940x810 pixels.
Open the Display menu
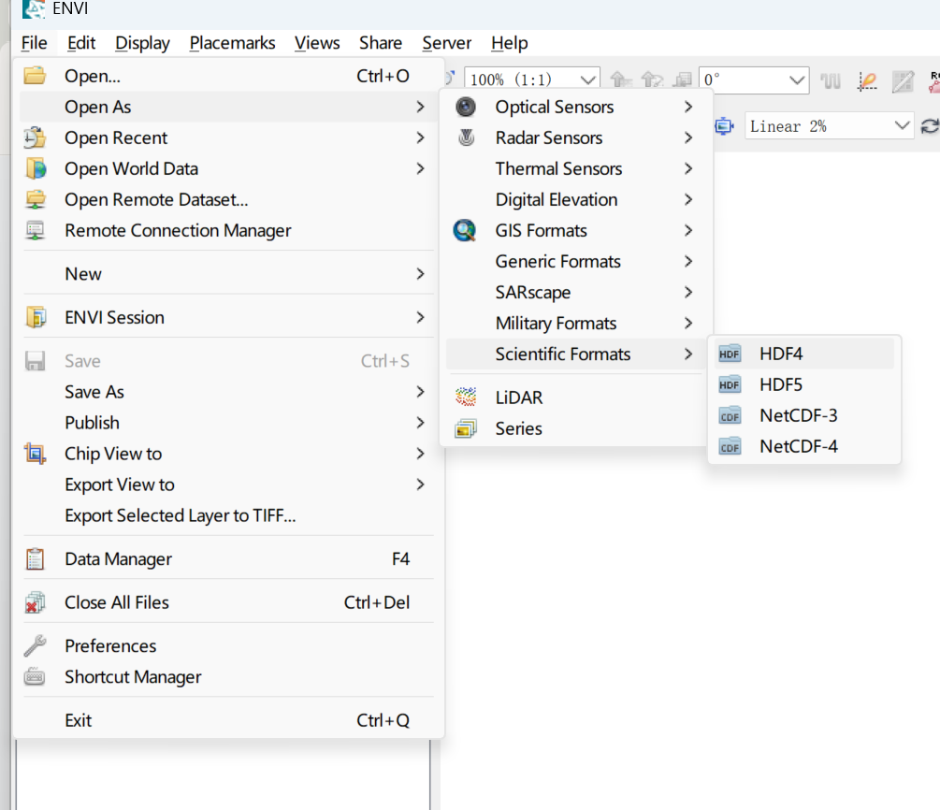point(143,43)
